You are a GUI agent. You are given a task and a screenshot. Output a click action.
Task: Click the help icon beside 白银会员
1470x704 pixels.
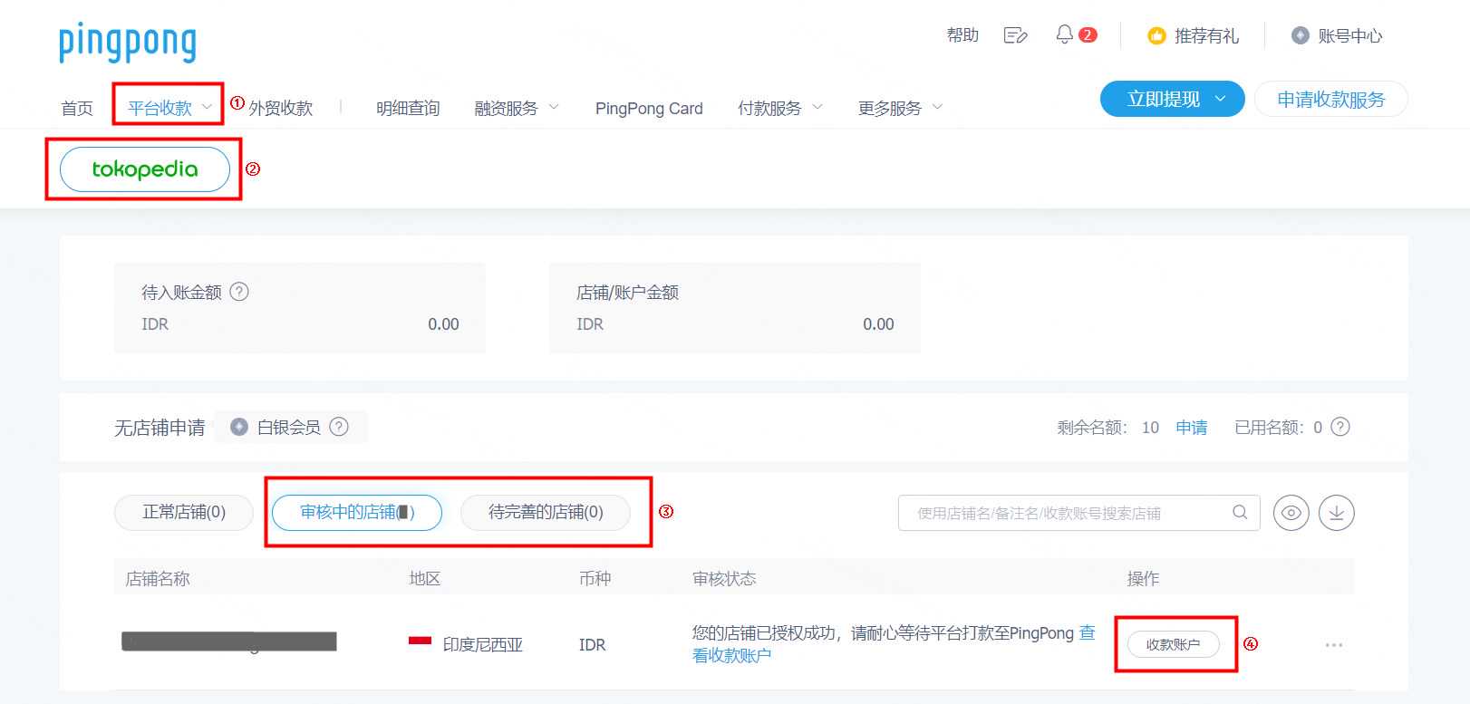[x=339, y=427]
